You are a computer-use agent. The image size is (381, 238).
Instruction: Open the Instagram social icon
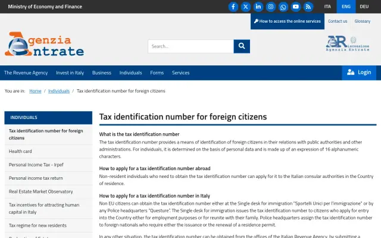271,7
